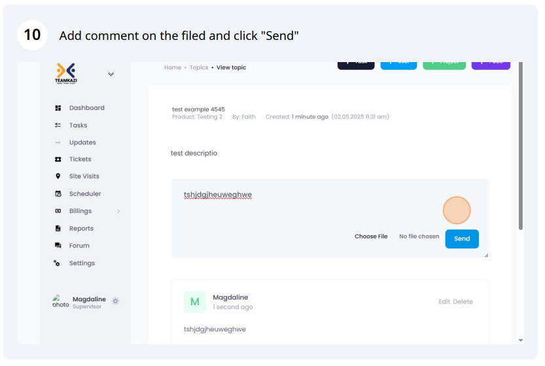Open Topics breadcrumb link
Viewport: 545px width, 366px height.
click(199, 68)
